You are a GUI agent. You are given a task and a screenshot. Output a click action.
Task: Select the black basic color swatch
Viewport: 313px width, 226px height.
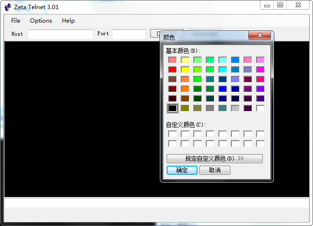coord(172,108)
